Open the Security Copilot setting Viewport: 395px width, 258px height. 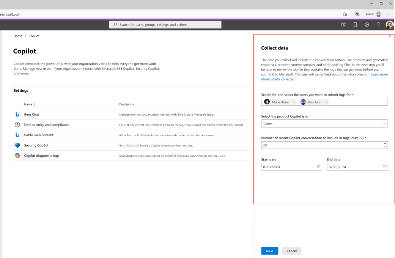tap(36, 145)
